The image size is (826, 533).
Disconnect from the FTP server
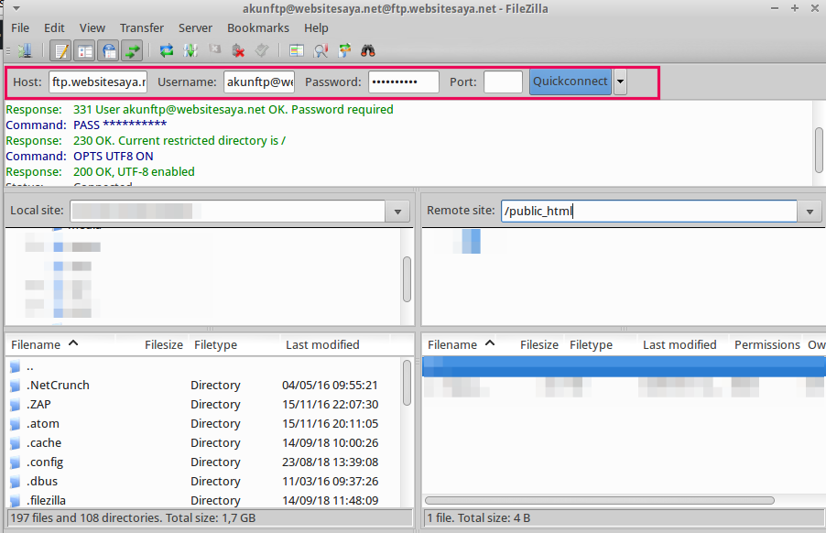237,50
